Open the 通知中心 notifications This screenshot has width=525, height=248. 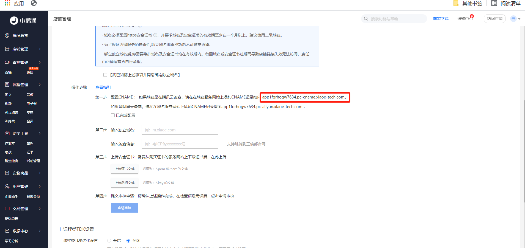(x=465, y=18)
